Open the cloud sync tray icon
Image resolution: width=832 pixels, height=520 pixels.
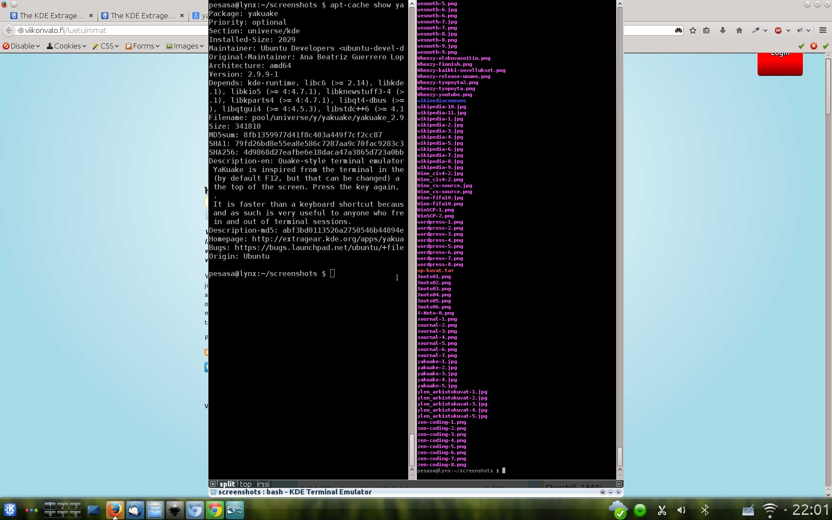point(618,510)
